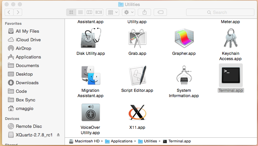Select the Terminal.app icon
This screenshot has width=258, height=146.
pyautogui.click(x=231, y=75)
